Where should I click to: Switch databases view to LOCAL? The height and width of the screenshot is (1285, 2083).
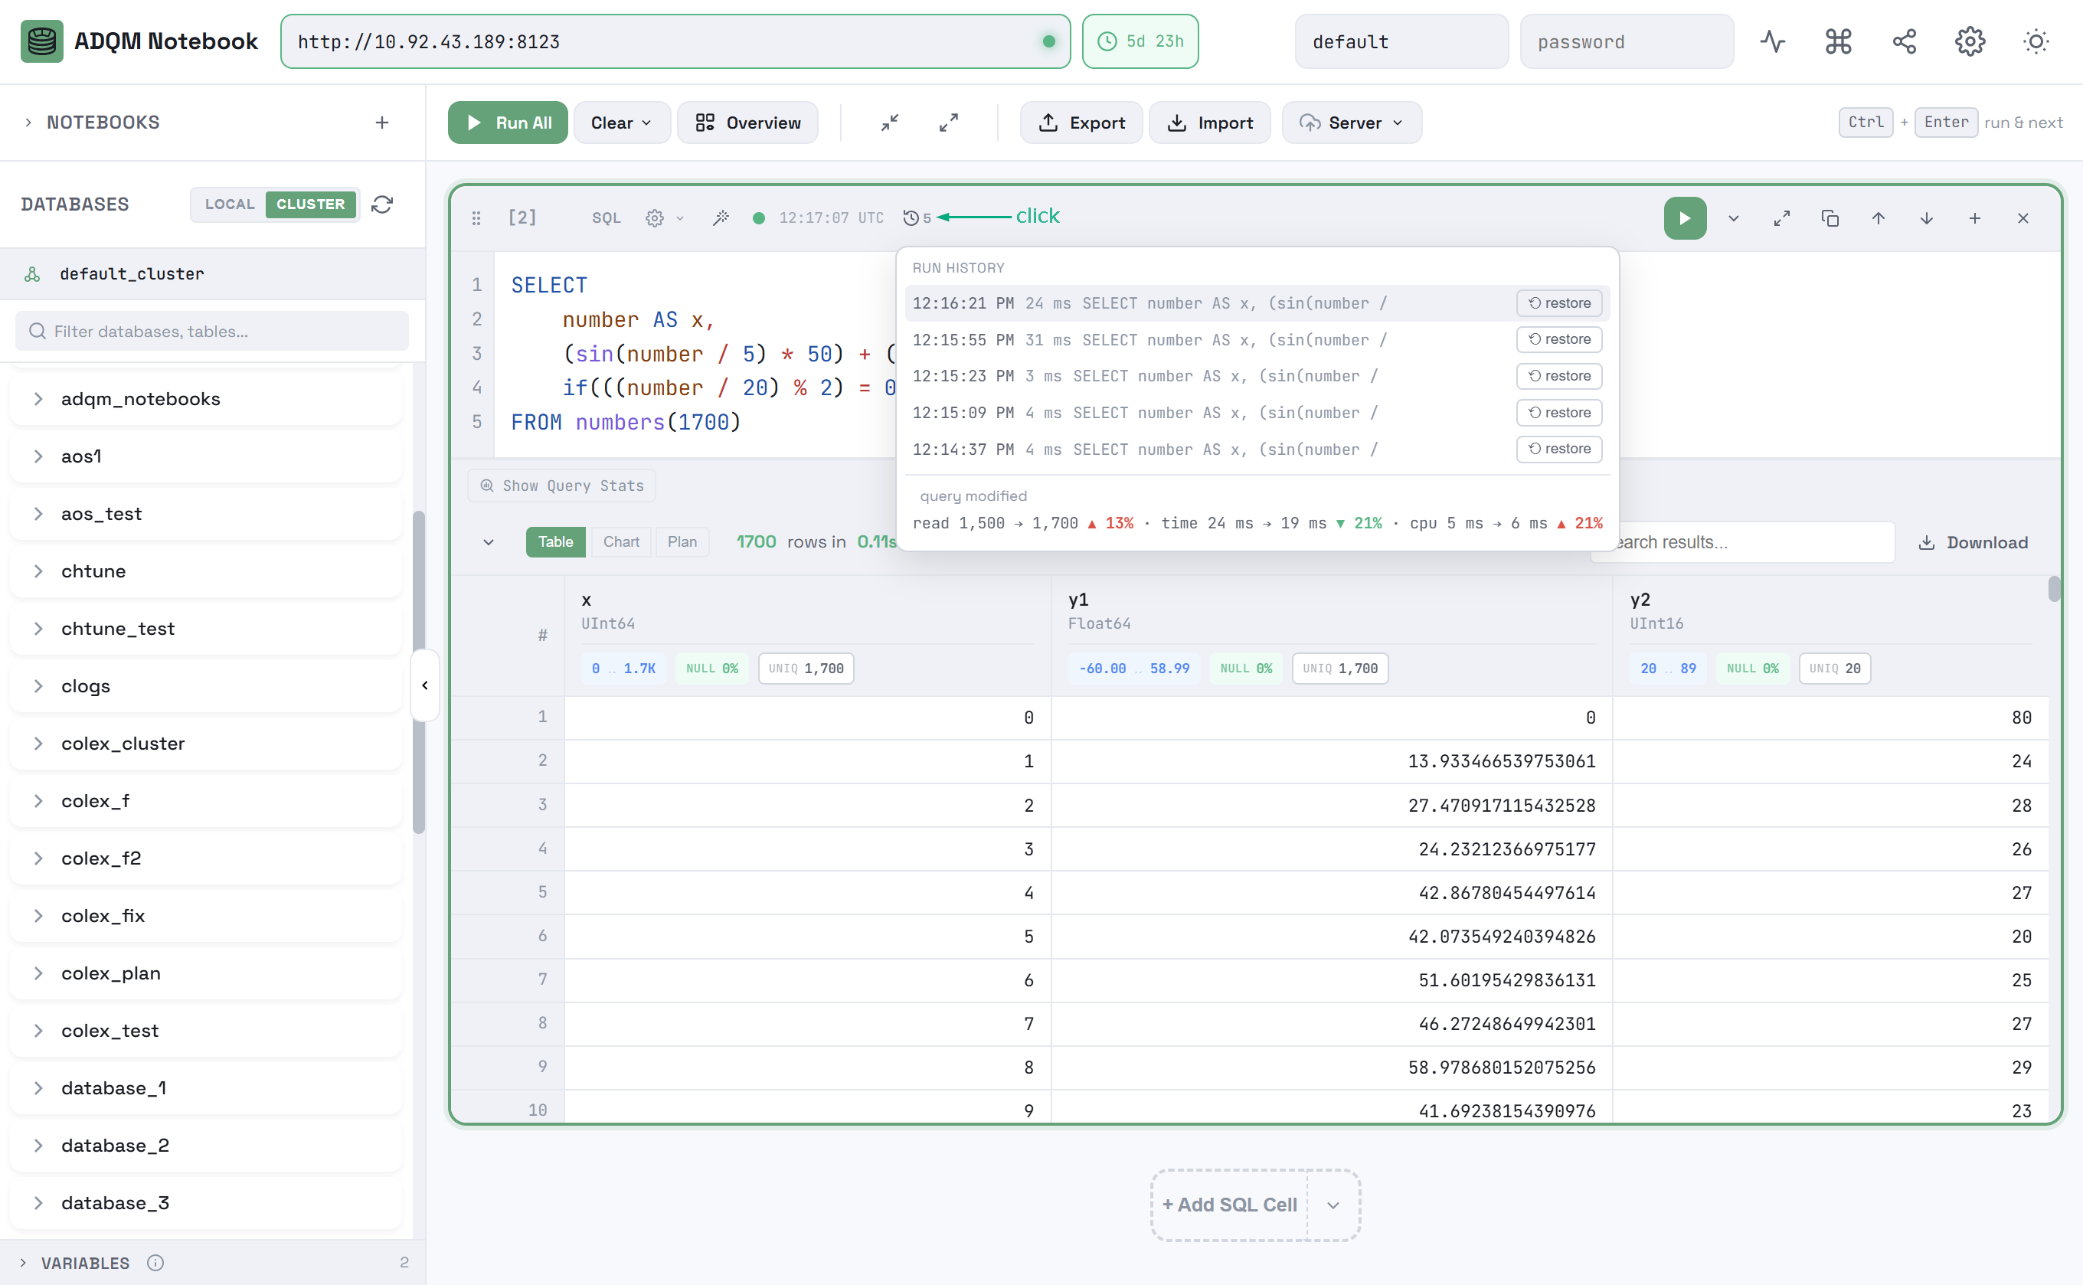230,204
